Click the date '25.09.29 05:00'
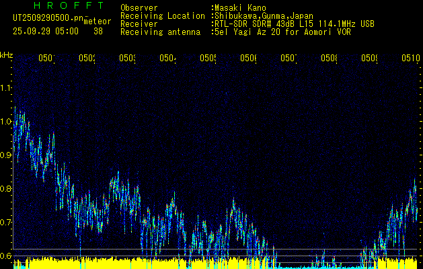 click(46, 32)
